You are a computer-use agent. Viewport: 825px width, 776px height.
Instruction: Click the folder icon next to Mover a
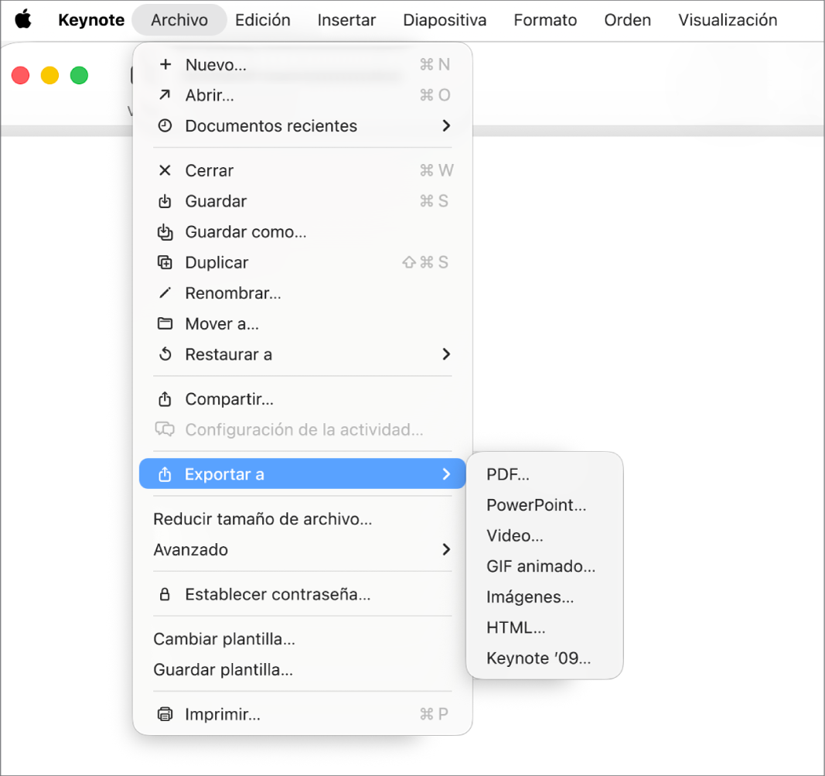pyautogui.click(x=165, y=323)
